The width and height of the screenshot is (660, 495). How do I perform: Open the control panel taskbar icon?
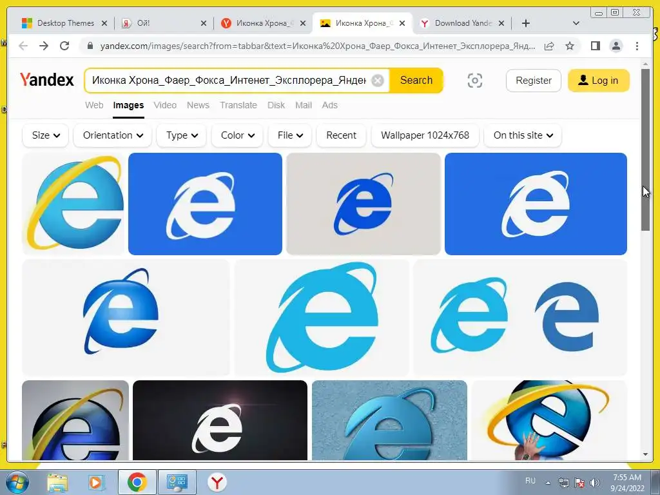click(177, 482)
